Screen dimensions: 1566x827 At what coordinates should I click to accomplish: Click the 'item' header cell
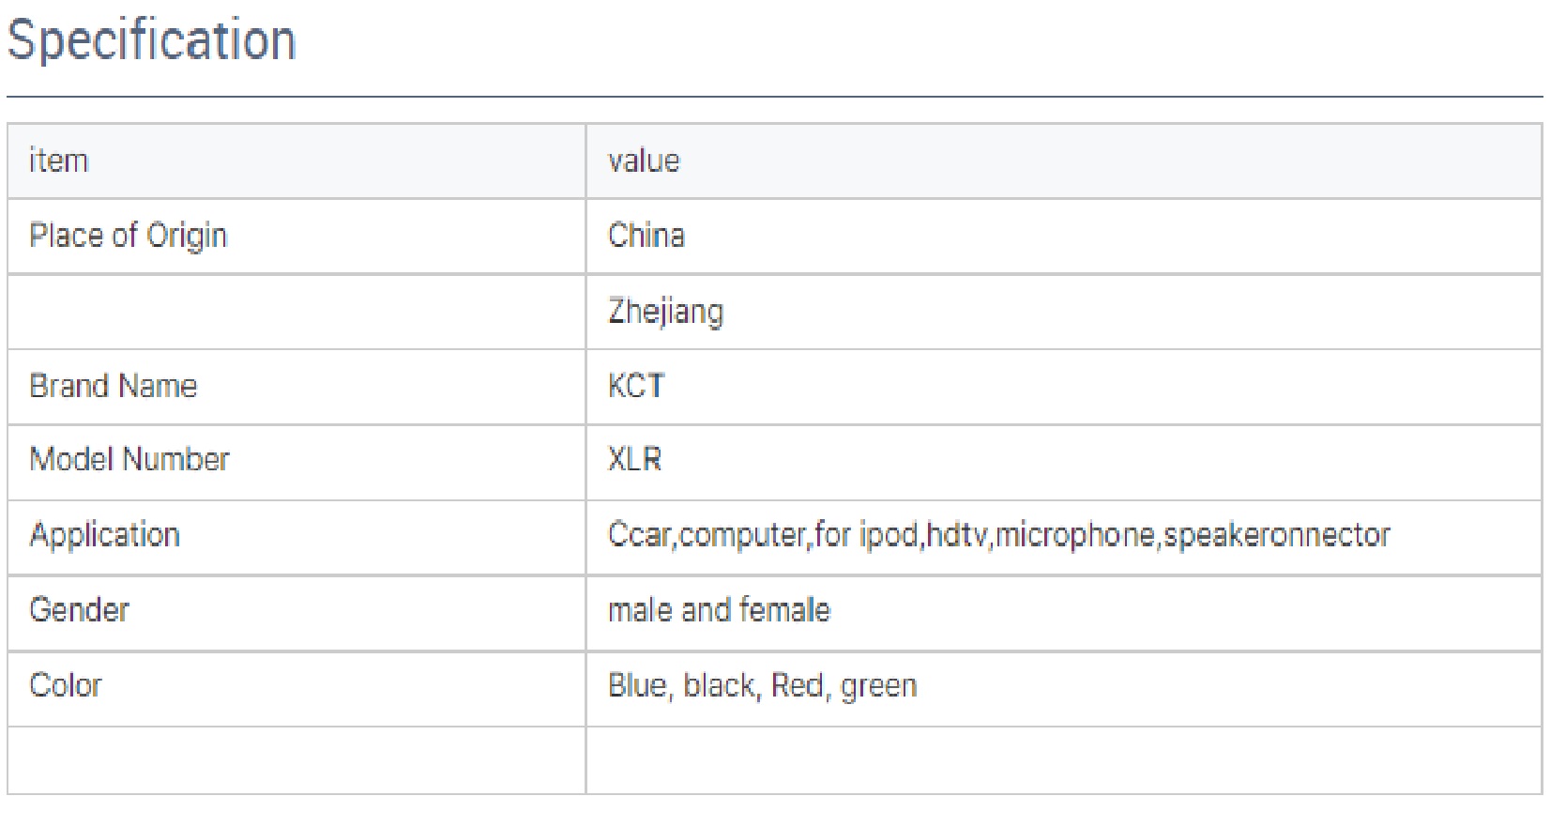[x=59, y=161]
